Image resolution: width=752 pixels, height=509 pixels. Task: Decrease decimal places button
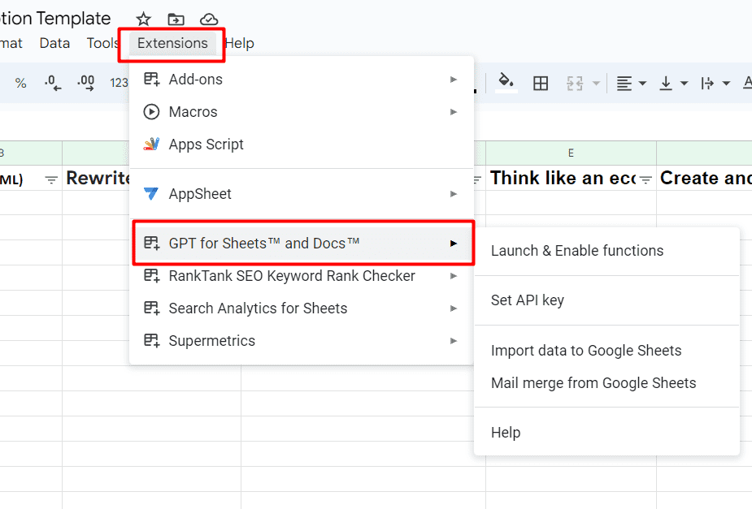tap(52, 84)
